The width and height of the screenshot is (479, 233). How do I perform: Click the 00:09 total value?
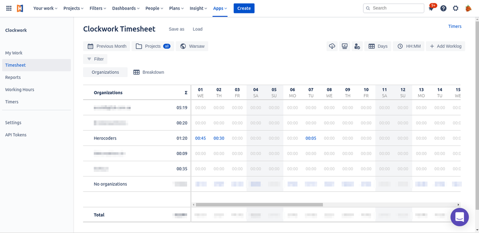[x=182, y=154]
